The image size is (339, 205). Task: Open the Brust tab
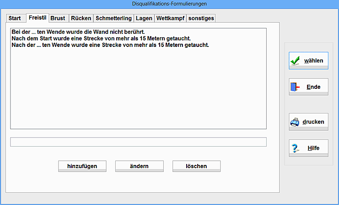58,18
